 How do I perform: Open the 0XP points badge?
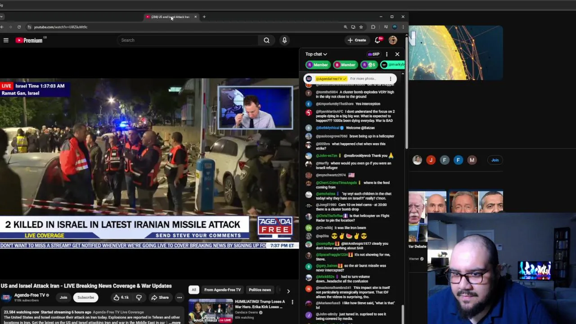point(373,54)
